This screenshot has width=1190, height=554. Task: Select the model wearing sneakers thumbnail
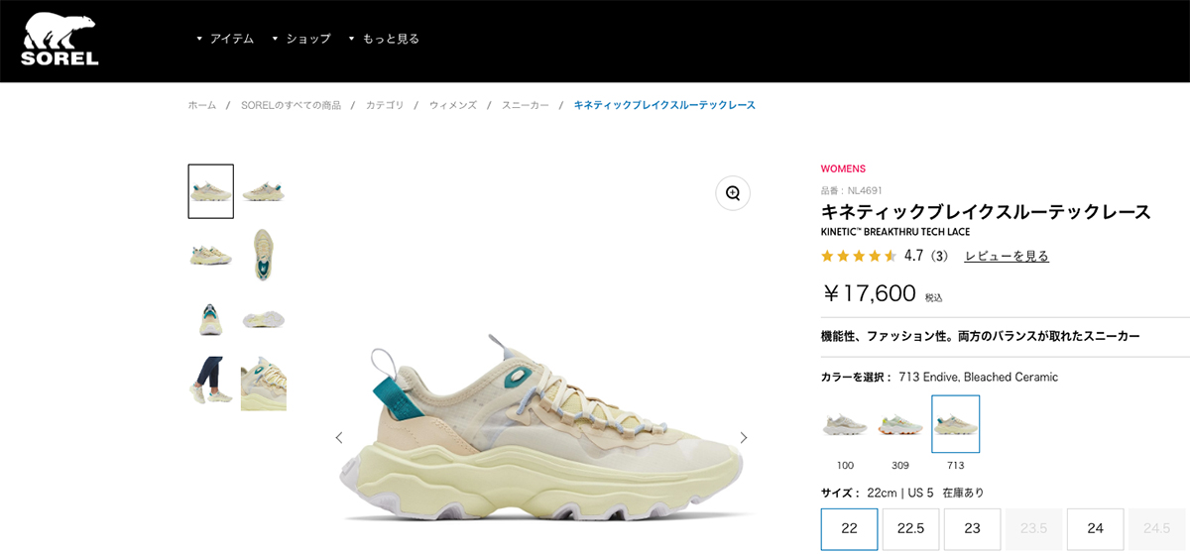[x=210, y=383]
